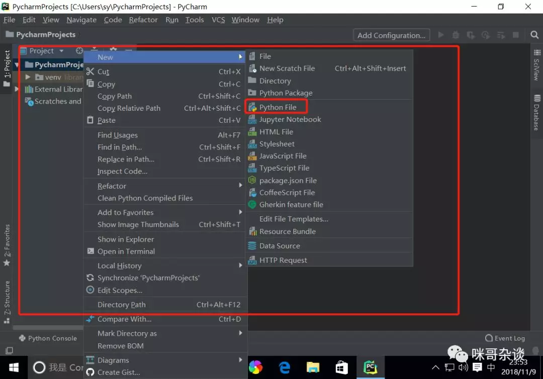Click the Debug bug toolbar icon
Image resolution: width=543 pixels, height=379 pixels.
(456, 35)
